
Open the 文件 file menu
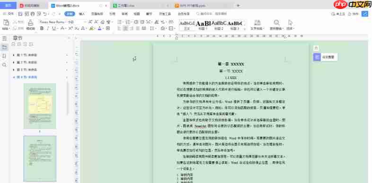9,14
